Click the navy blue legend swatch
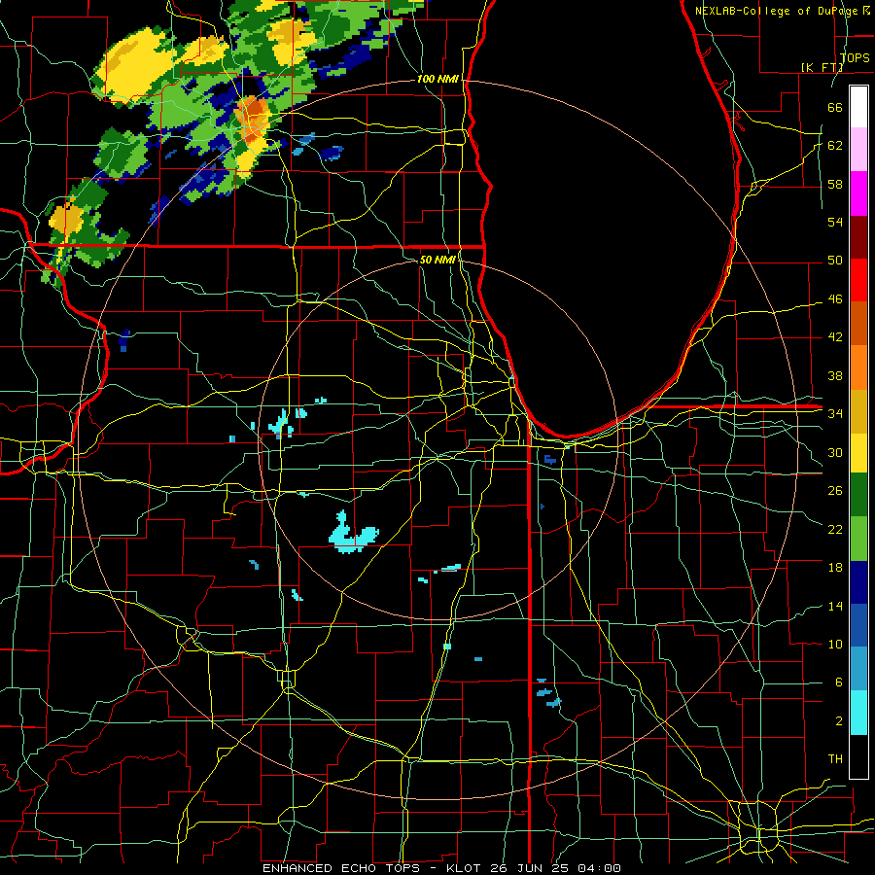Image resolution: width=875 pixels, height=875 pixels. tap(858, 582)
